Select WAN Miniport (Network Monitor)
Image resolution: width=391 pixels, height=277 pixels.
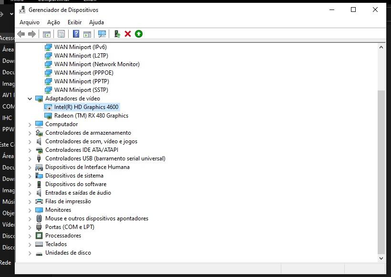[97, 64]
